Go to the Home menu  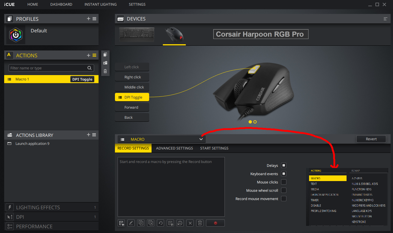(33, 4)
